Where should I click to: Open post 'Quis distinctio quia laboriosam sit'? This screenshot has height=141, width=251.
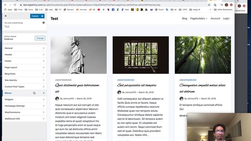coord(77,88)
